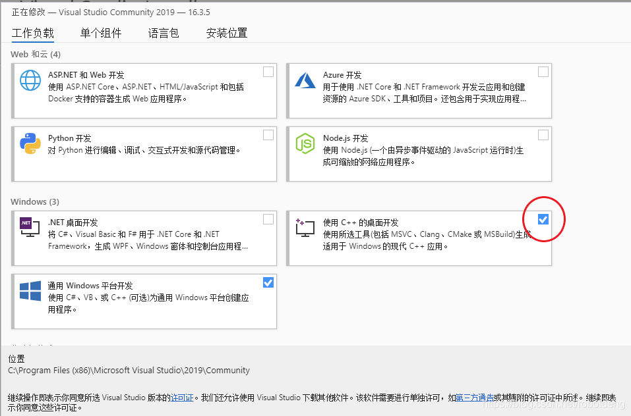This screenshot has height=416, width=631.
Task: Open the 语言包 tab
Action: point(164,32)
